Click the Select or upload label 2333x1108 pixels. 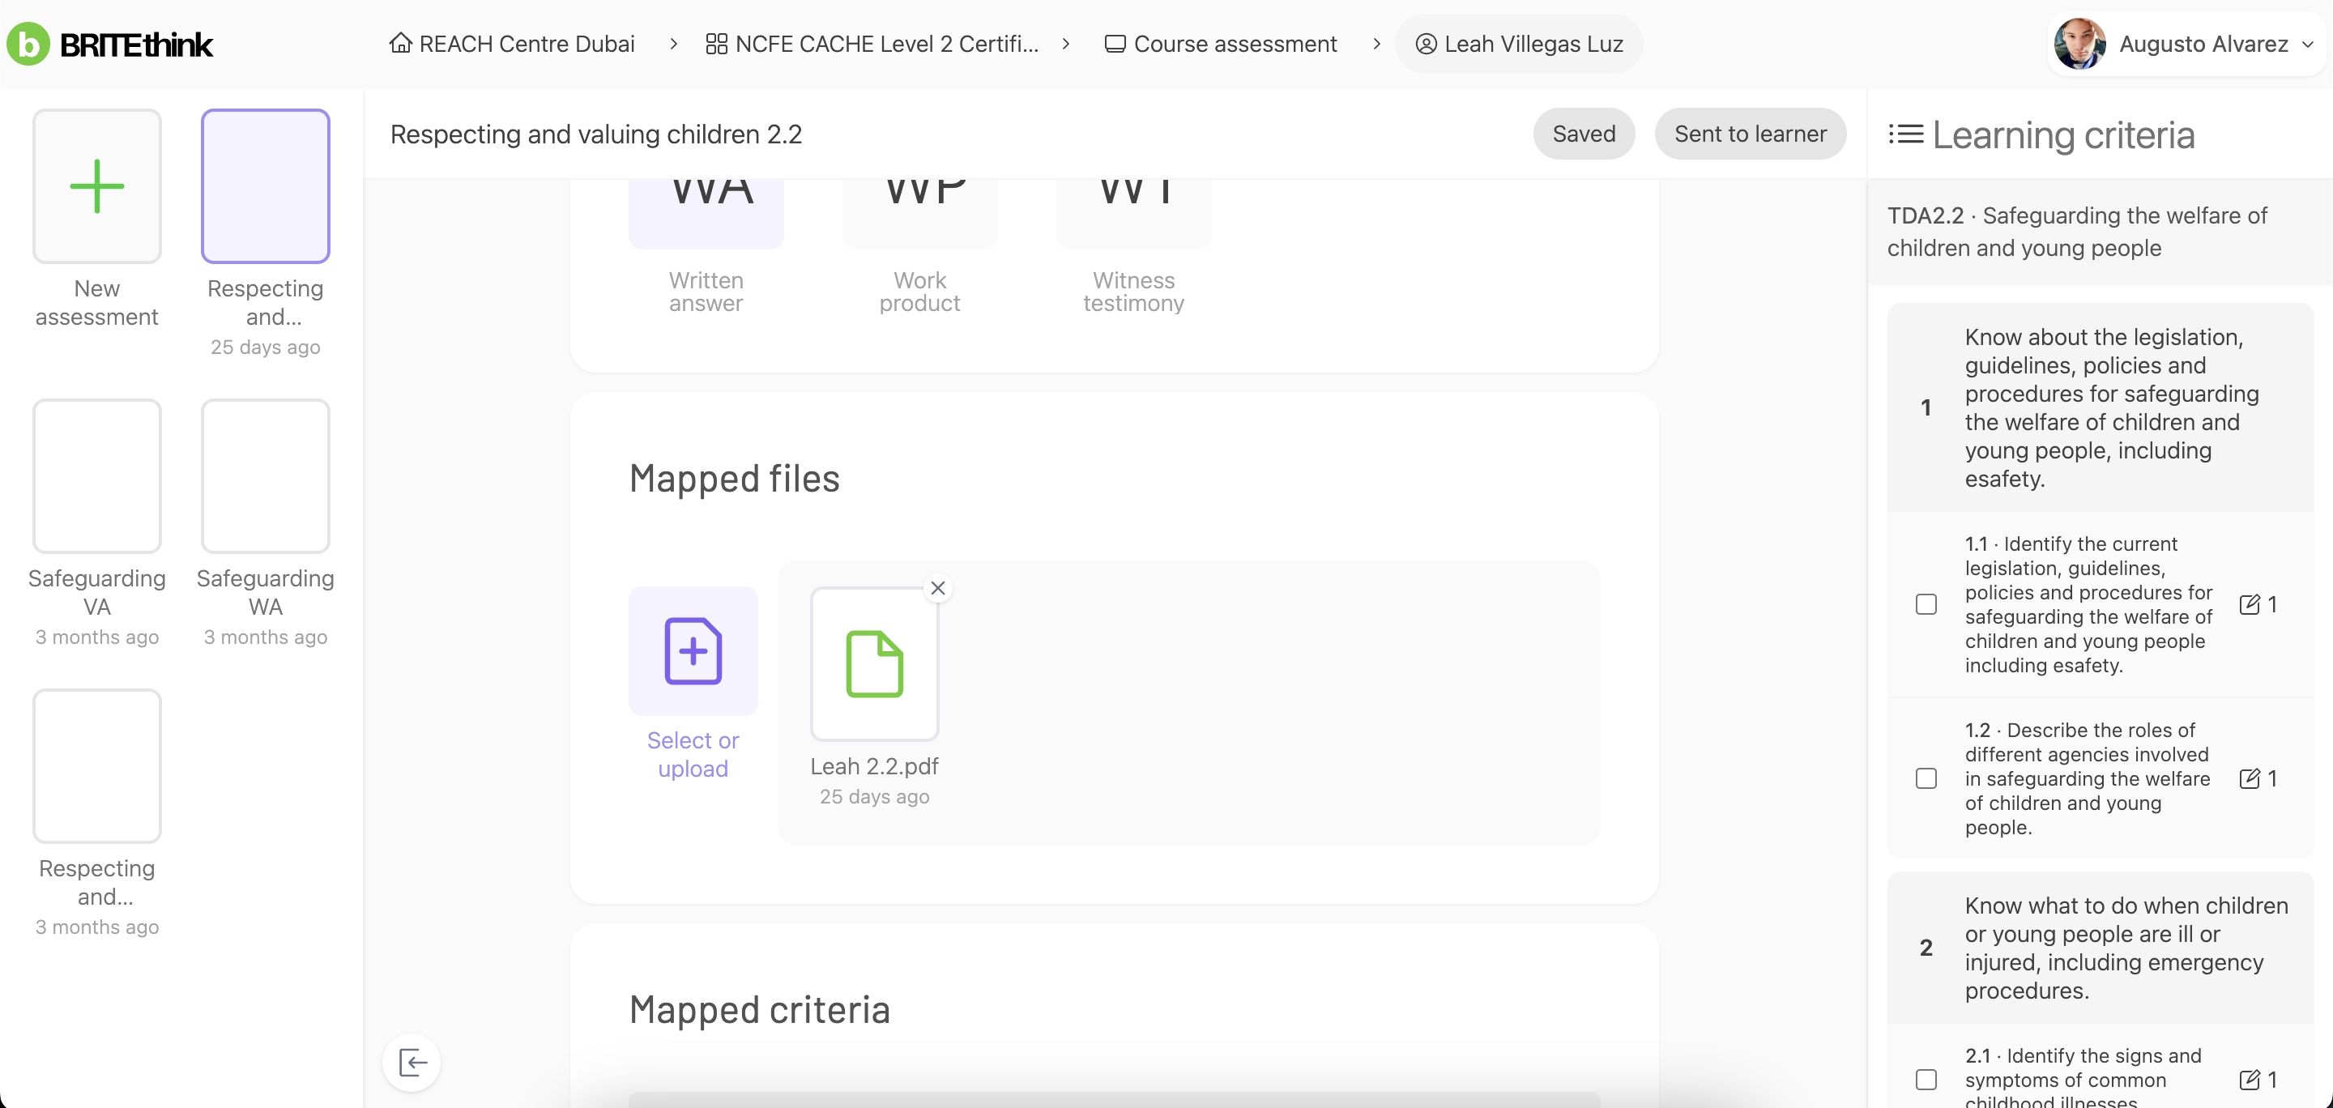(x=693, y=754)
